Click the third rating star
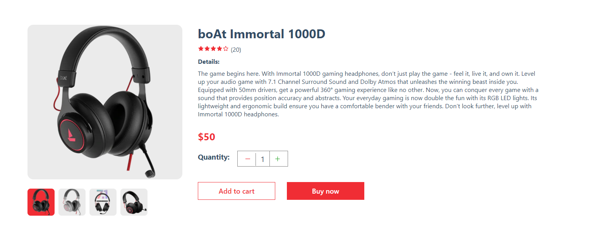The height and width of the screenshot is (252, 590). 213,49
